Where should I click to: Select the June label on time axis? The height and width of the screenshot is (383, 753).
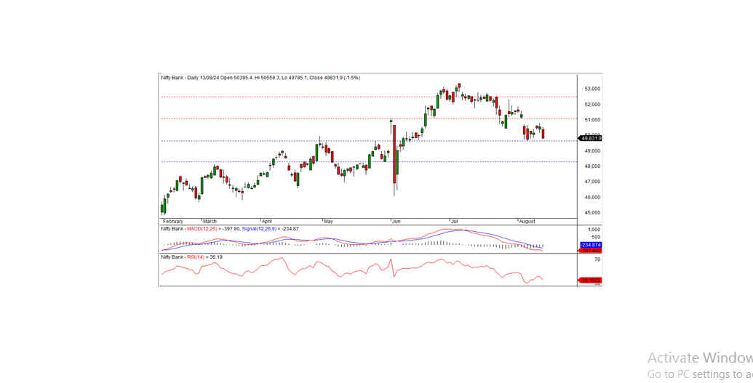click(397, 222)
